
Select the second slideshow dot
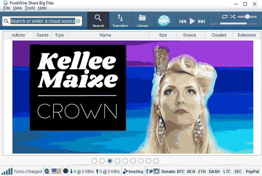102,161
